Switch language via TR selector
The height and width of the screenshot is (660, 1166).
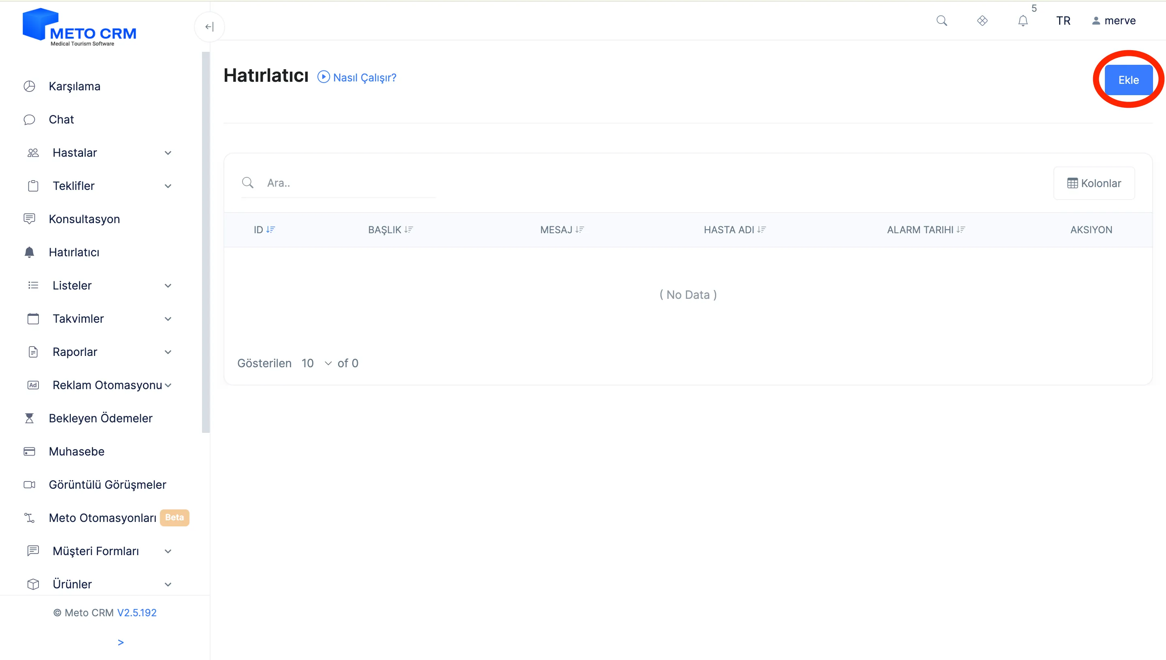click(1063, 21)
